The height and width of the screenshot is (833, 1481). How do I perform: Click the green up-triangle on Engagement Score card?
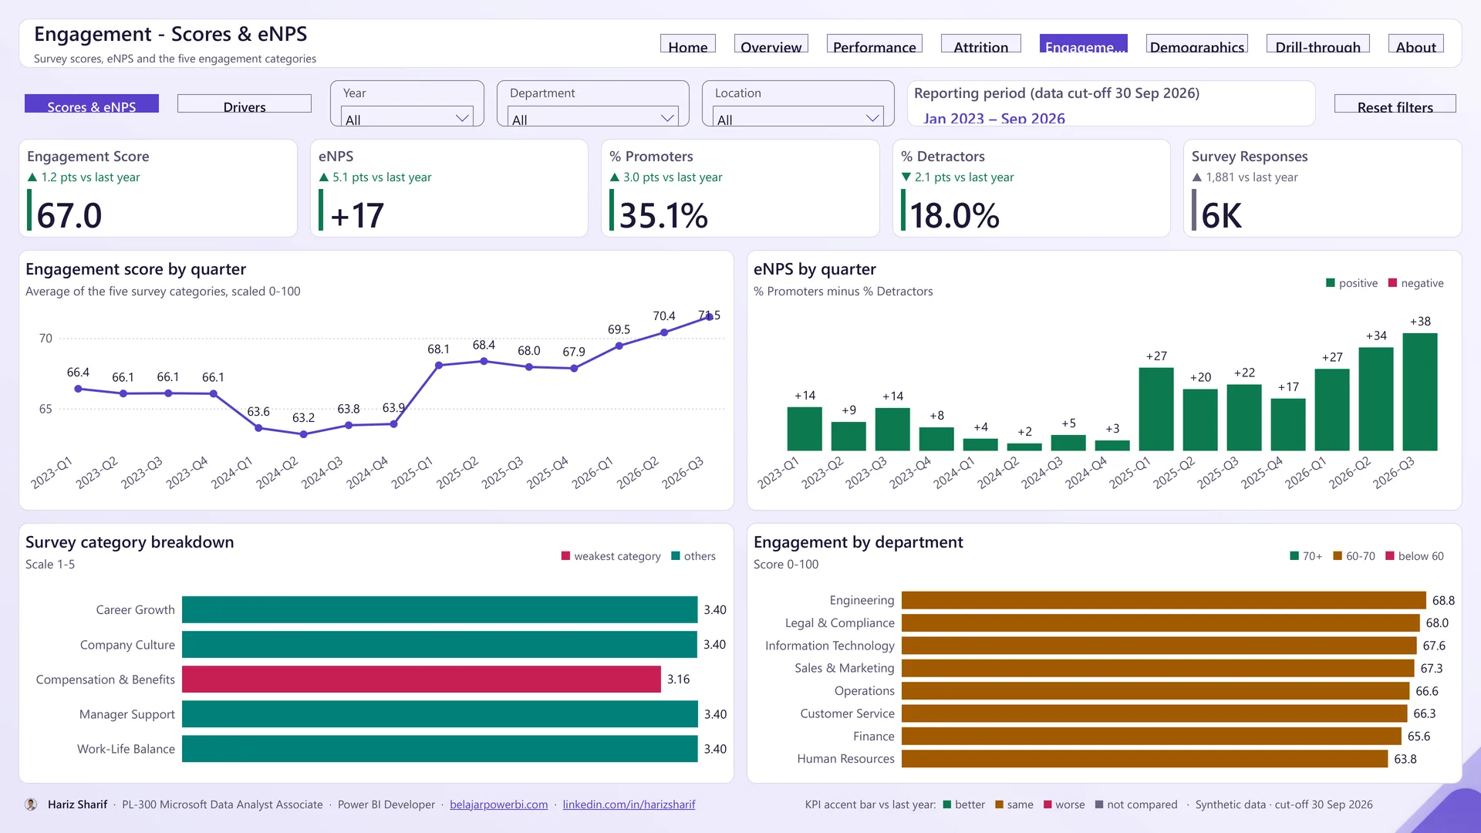pyautogui.click(x=32, y=177)
